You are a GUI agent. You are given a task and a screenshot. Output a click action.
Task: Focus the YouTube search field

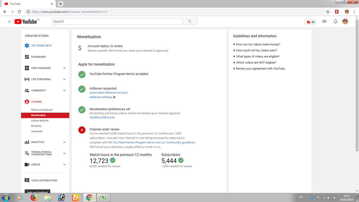tap(117, 22)
